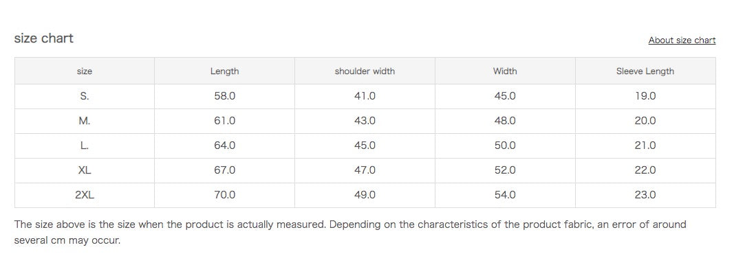Click the 70.0 length cell
Screen dimensions: 734x276
224,195
